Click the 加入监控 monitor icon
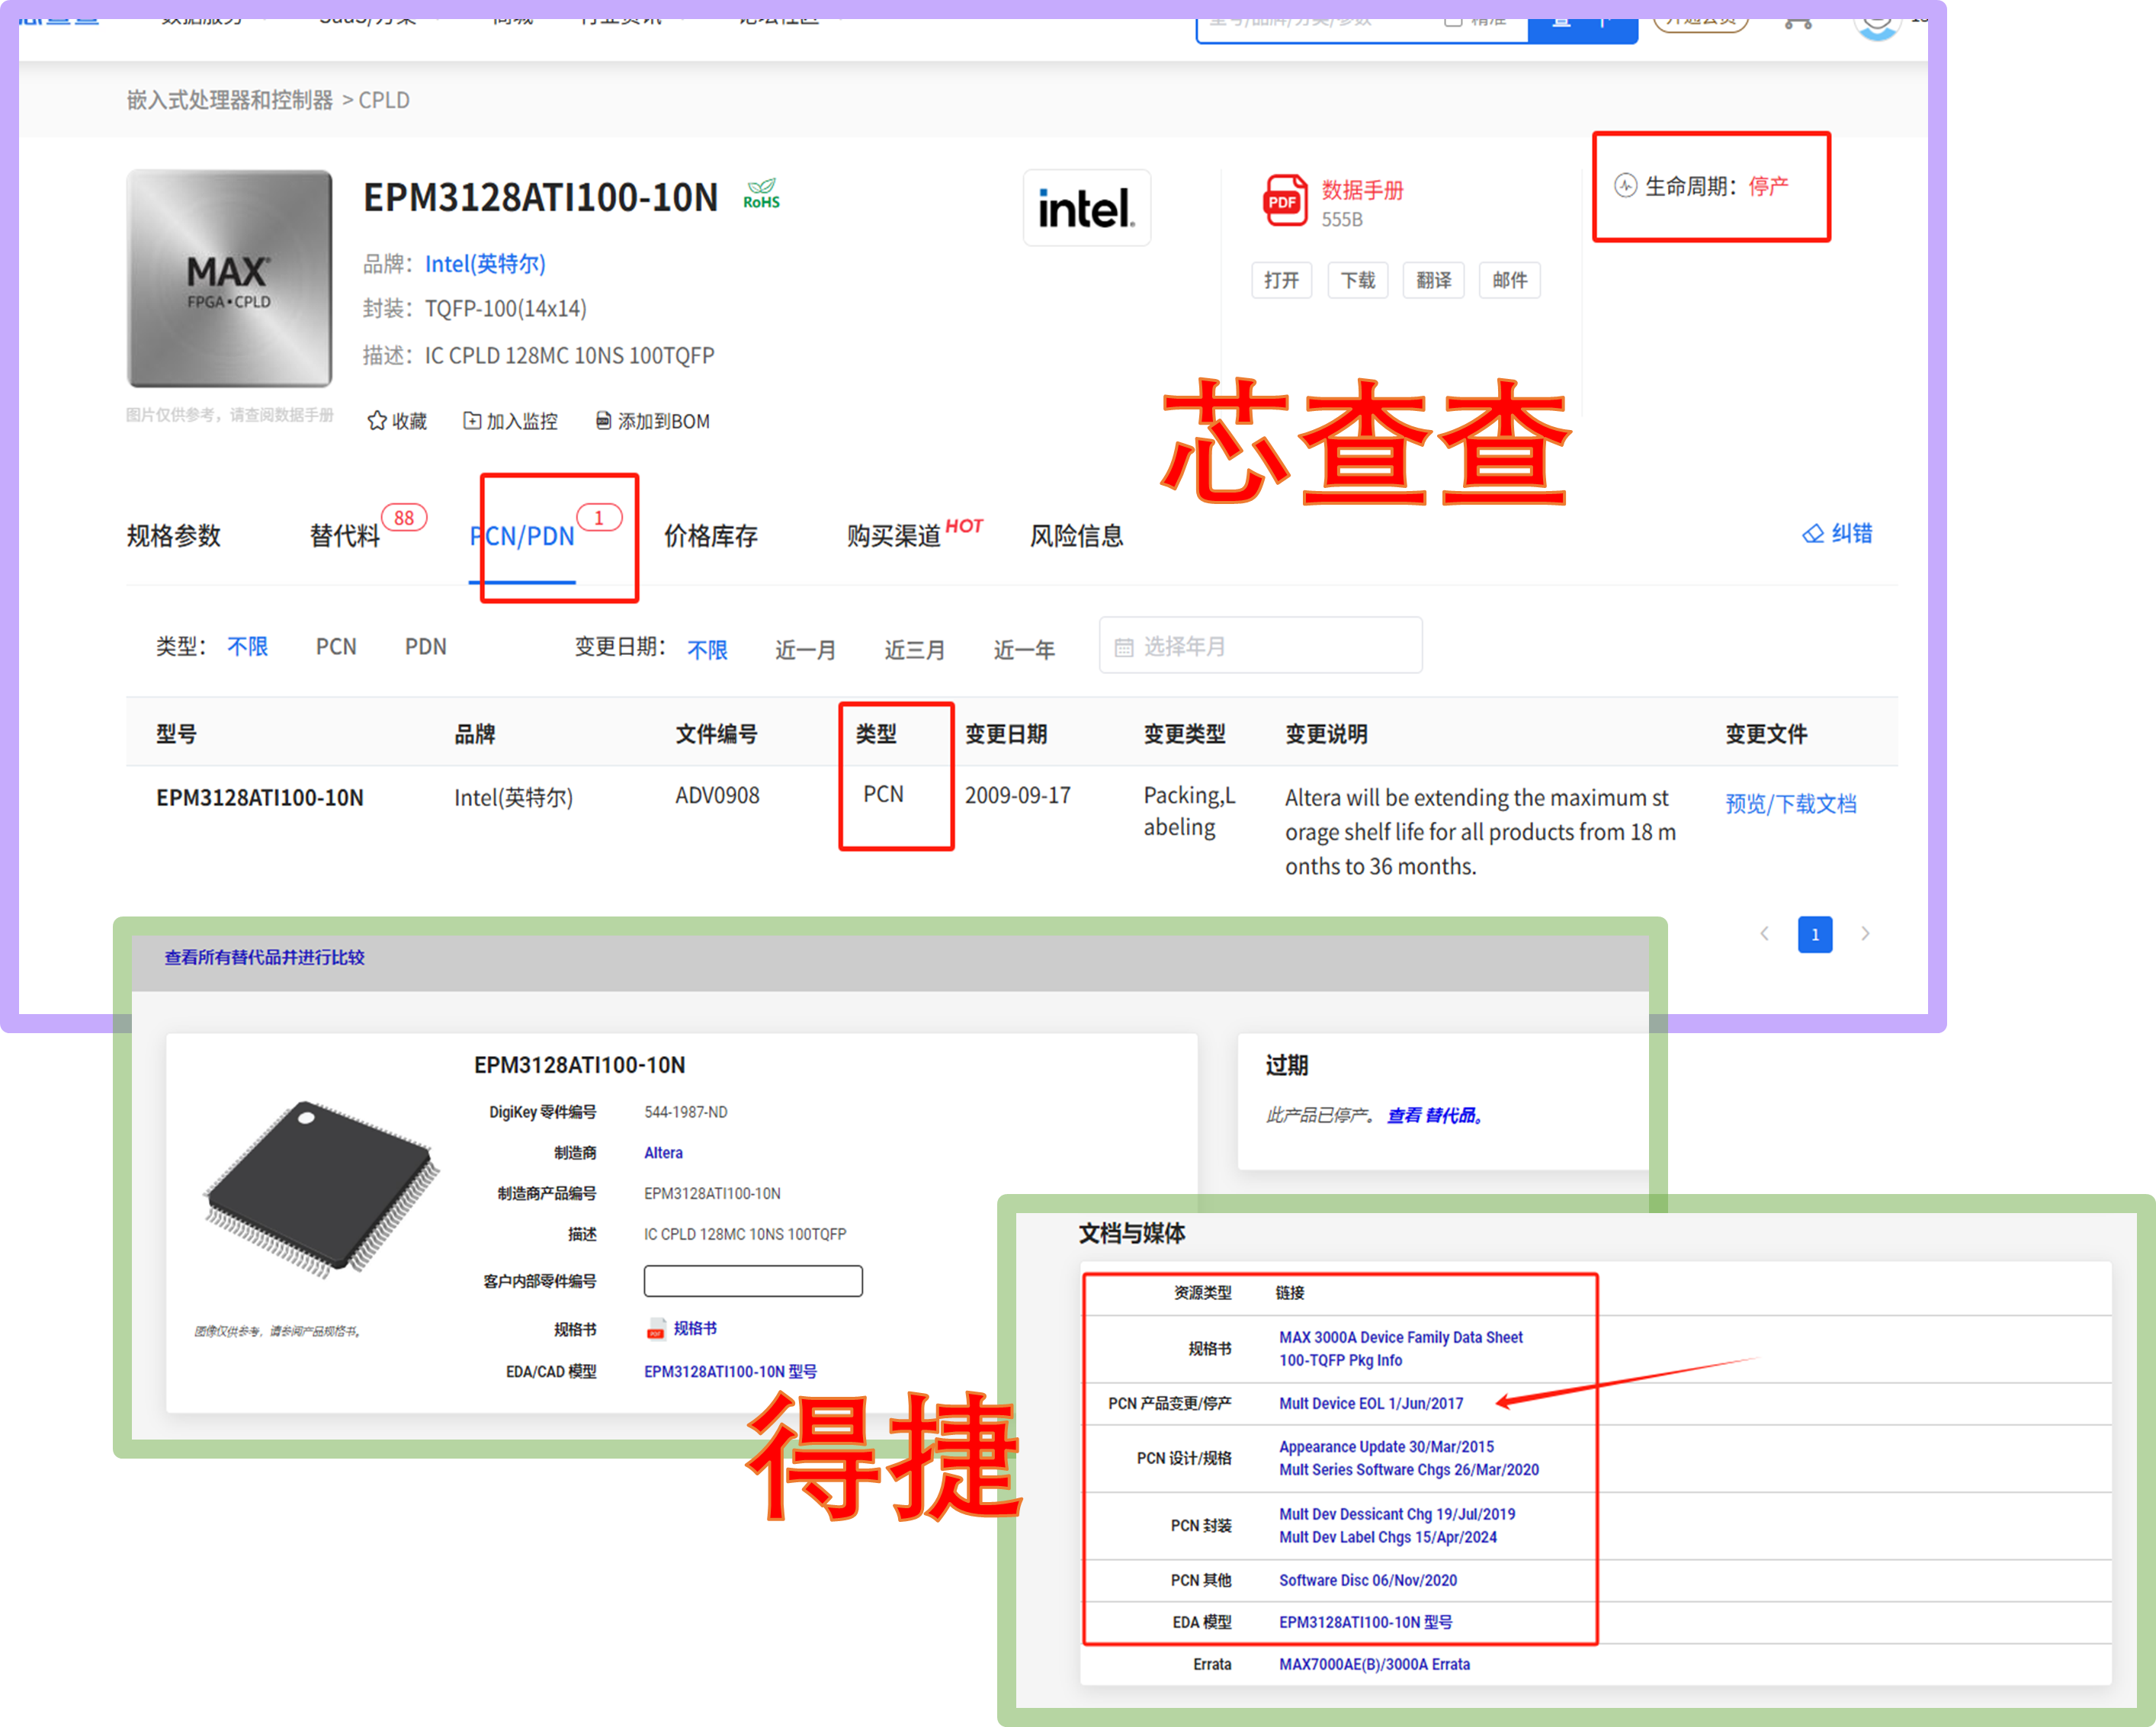 [471, 421]
